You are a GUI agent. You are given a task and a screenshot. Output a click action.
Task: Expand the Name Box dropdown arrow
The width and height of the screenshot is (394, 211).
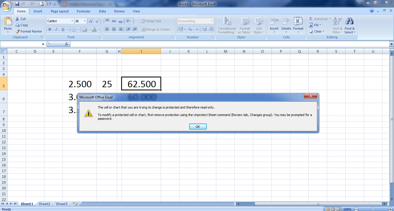click(43, 44)
